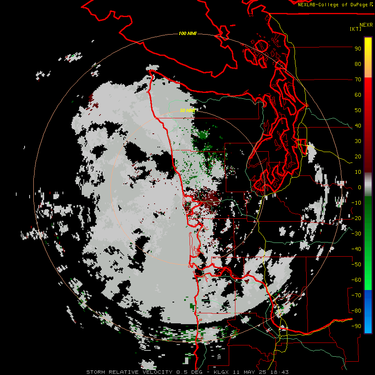This screenshot has height=375, width=375.
Task: Click the -10 value on velocity scale
Action: [x=356, y=203]
